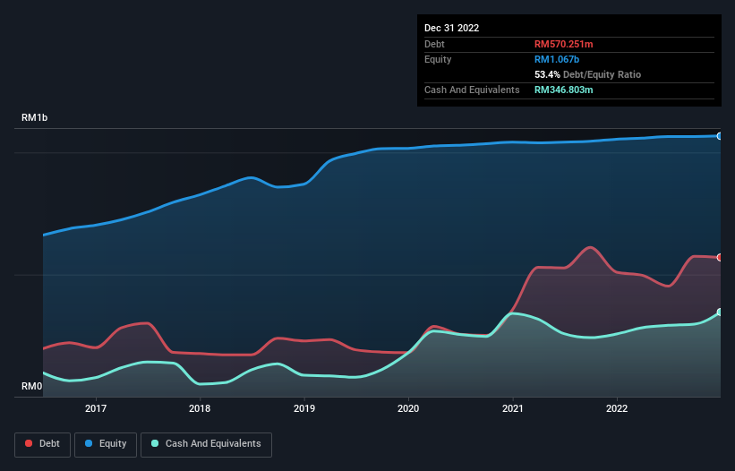Click the 2020 x-axis label
Viewport: 735px width, 471px height.
pyautogui.click(x=408, y=408)
